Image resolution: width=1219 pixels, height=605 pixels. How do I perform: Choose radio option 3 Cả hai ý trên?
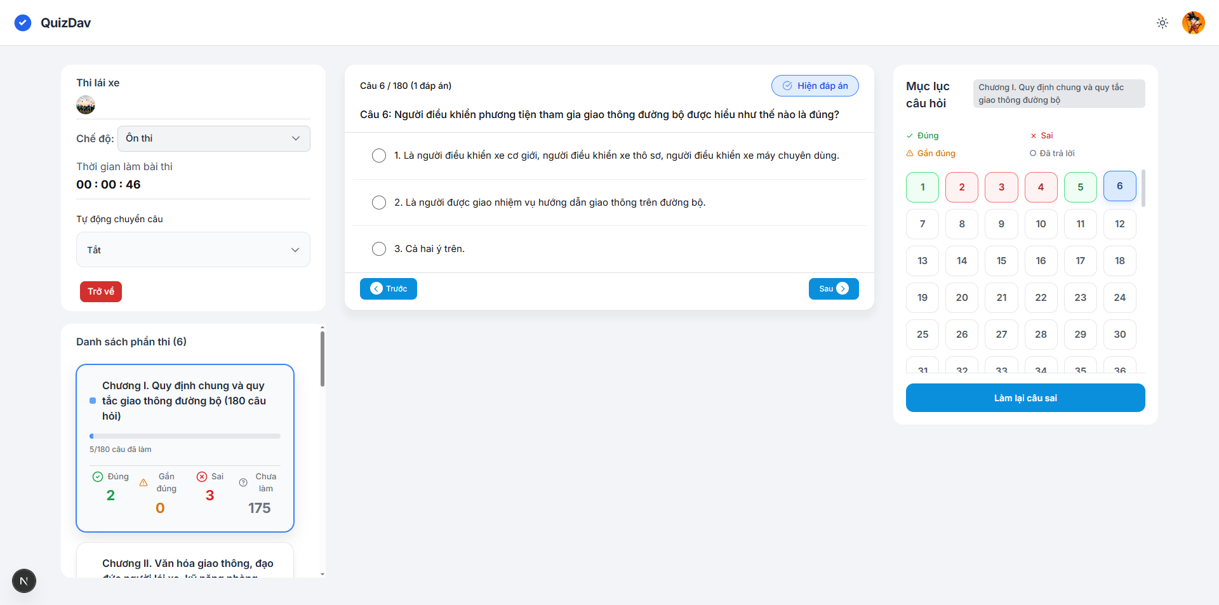[379, 249]
